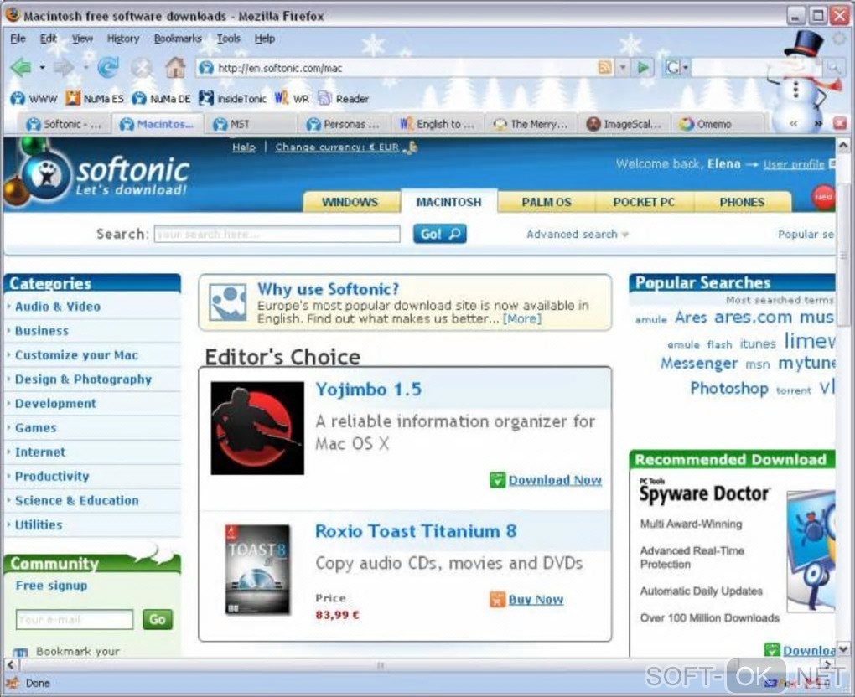This screenshot has height=697, width=855.
Task: Open the NuMa ES bookmark
Action: (x=95, y=99)
